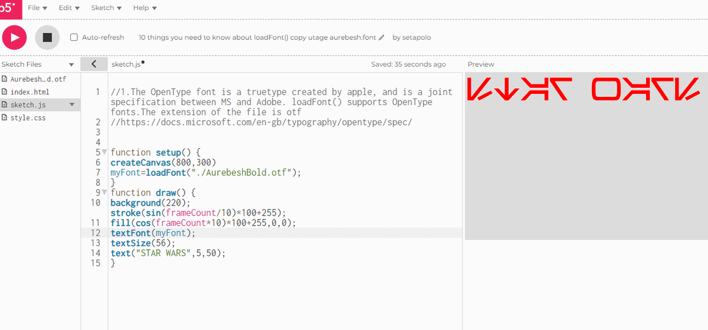Fold the setup function at line 5
Image resolution: width=708 pixels, height=330 pixels.
104,152
